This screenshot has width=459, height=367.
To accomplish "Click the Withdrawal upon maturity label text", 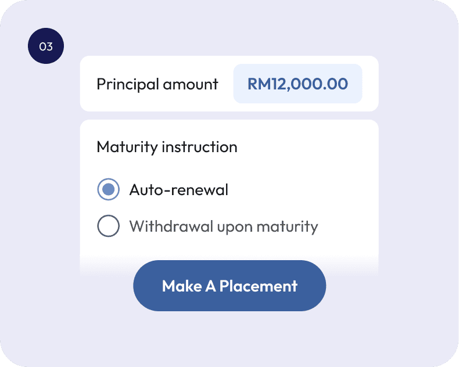I will tap(223, 226).
